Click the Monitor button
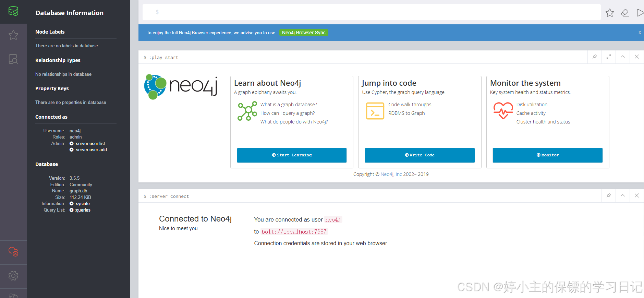 (547, 155)
